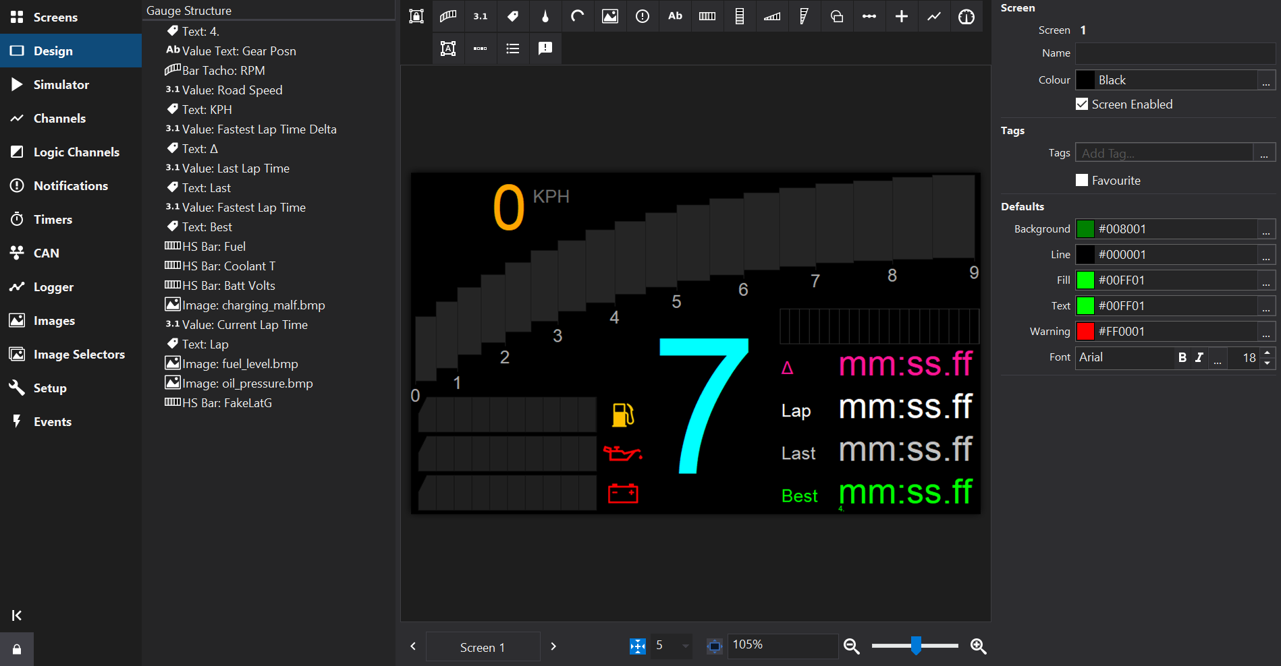Go to the next screen arrow

click(x=553, y=646)
